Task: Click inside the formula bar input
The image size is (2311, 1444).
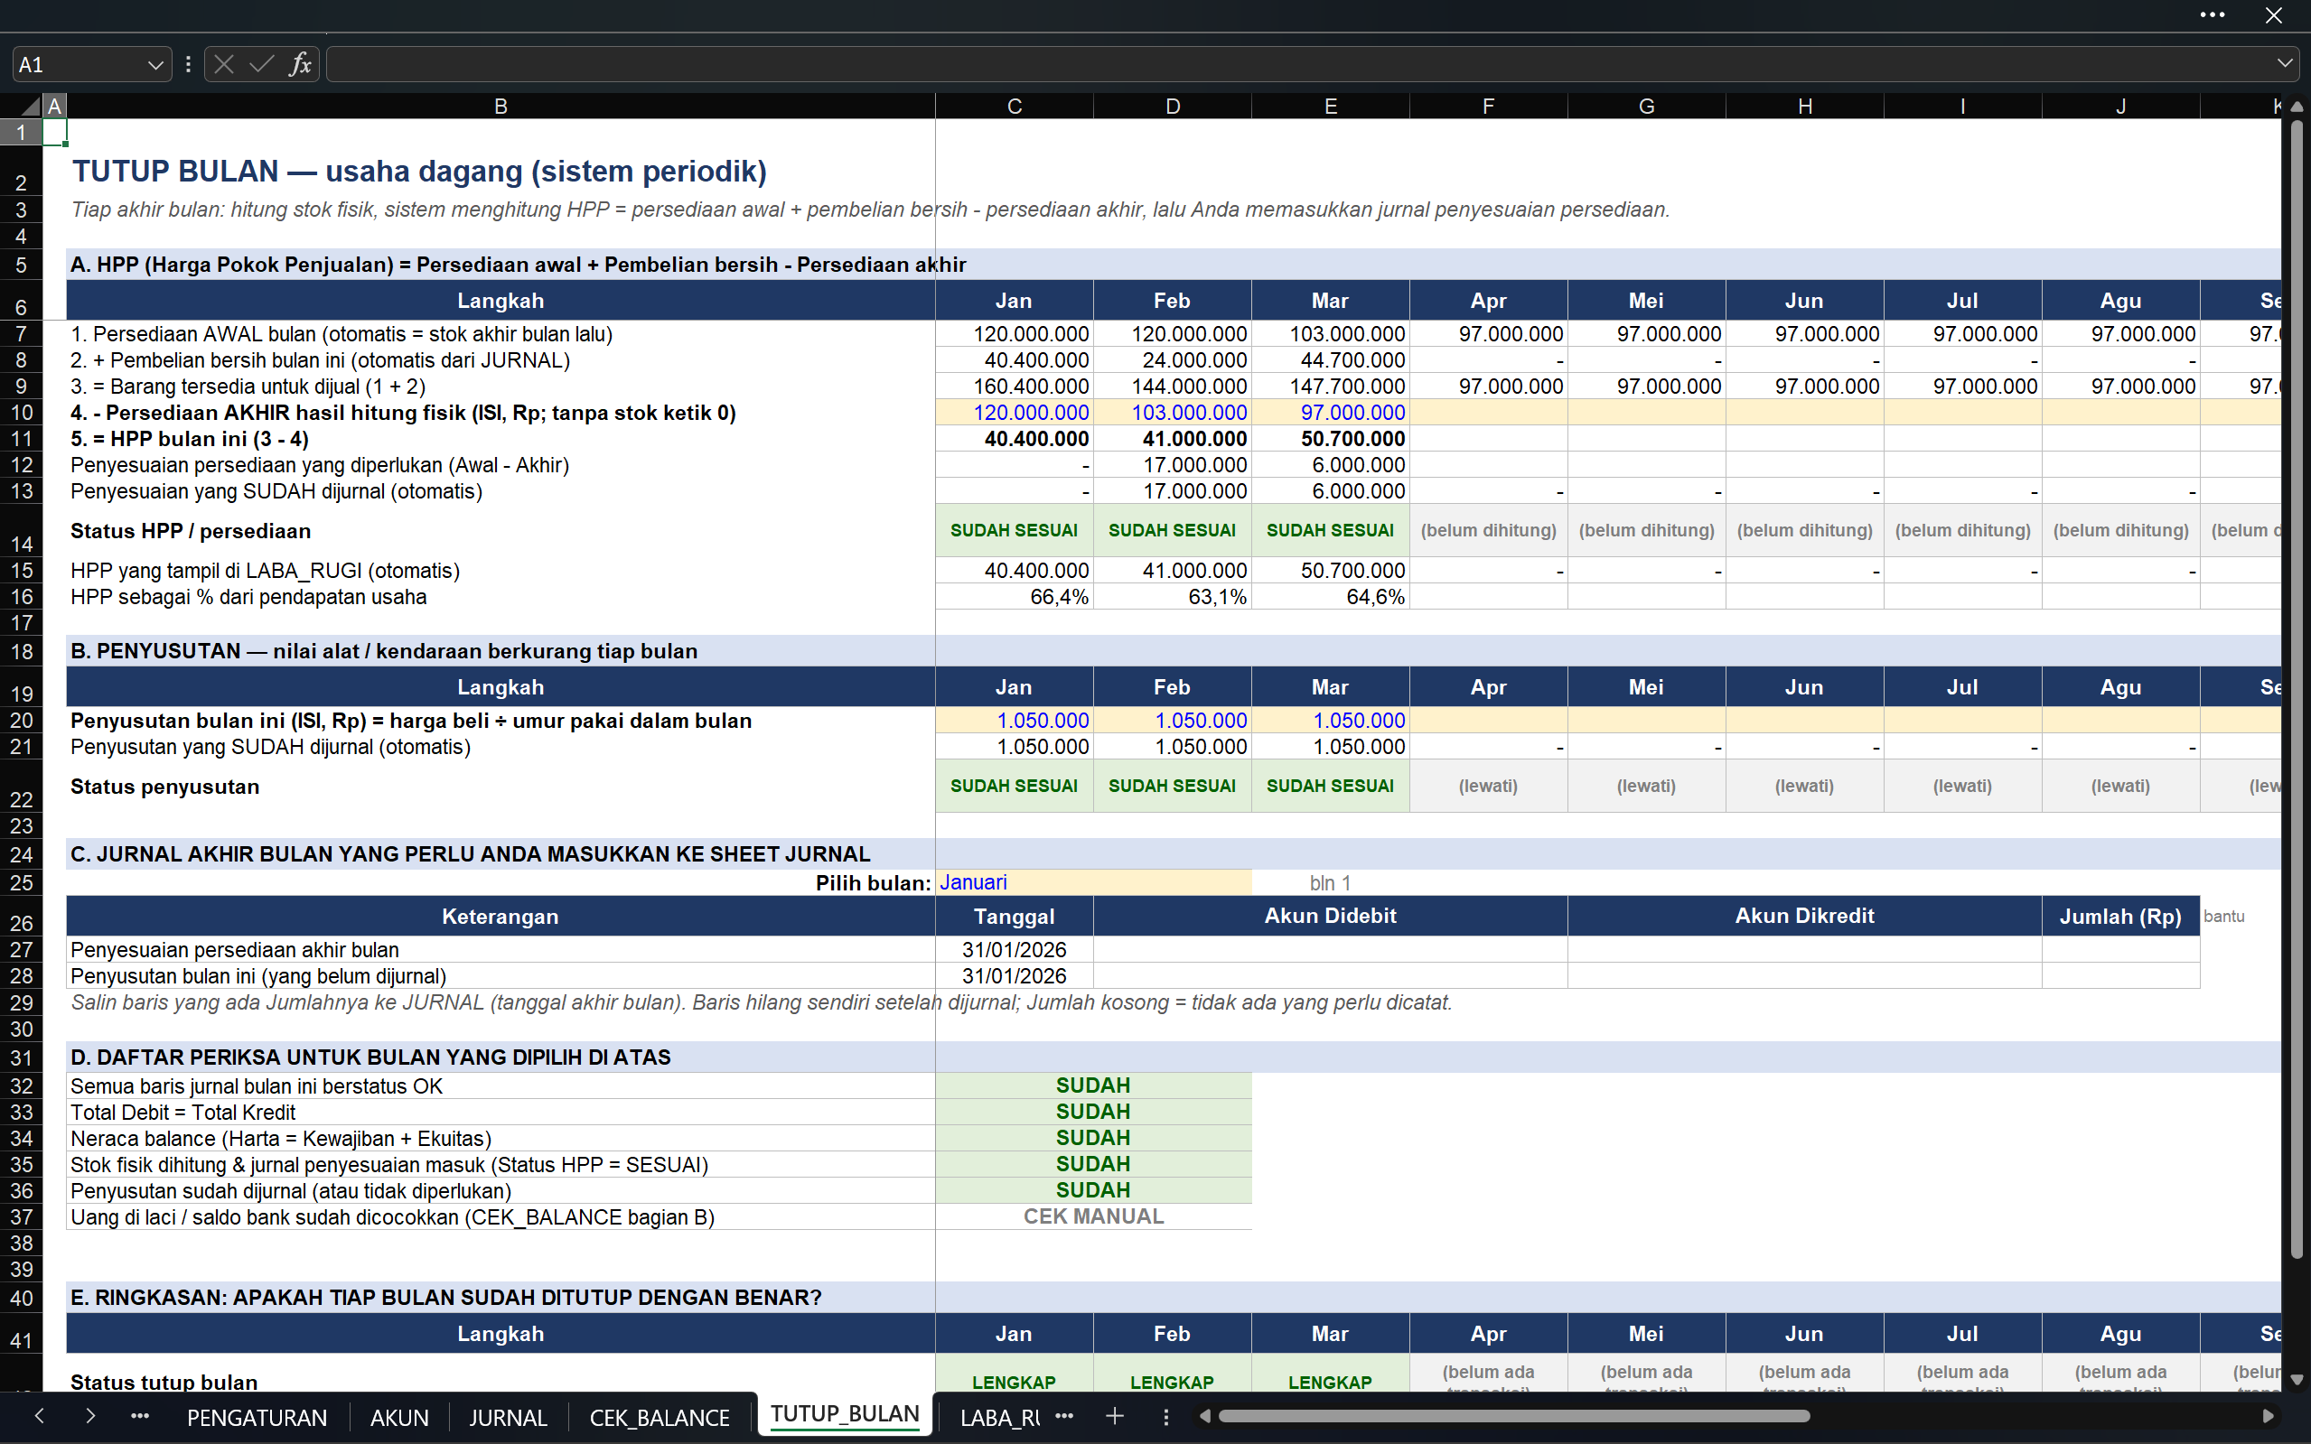Action: point(1297,64)
